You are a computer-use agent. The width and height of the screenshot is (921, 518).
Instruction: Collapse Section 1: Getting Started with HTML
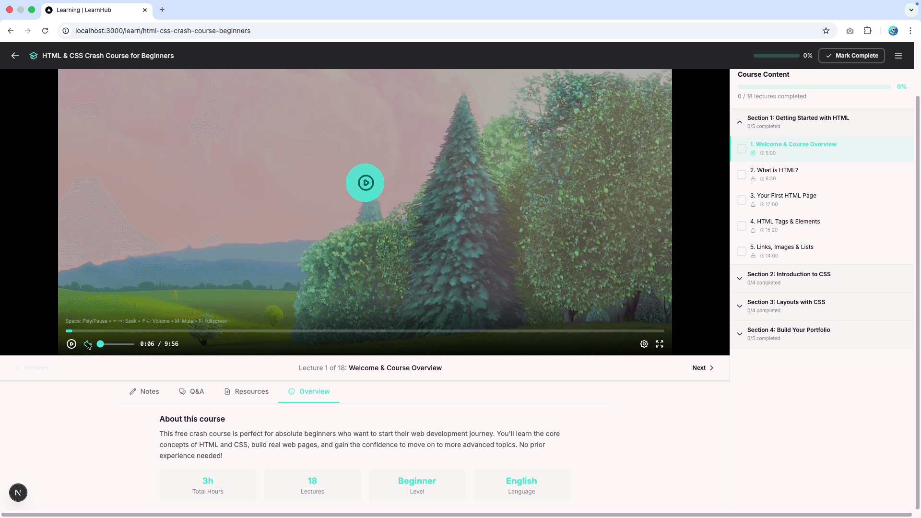pos(822,122)
